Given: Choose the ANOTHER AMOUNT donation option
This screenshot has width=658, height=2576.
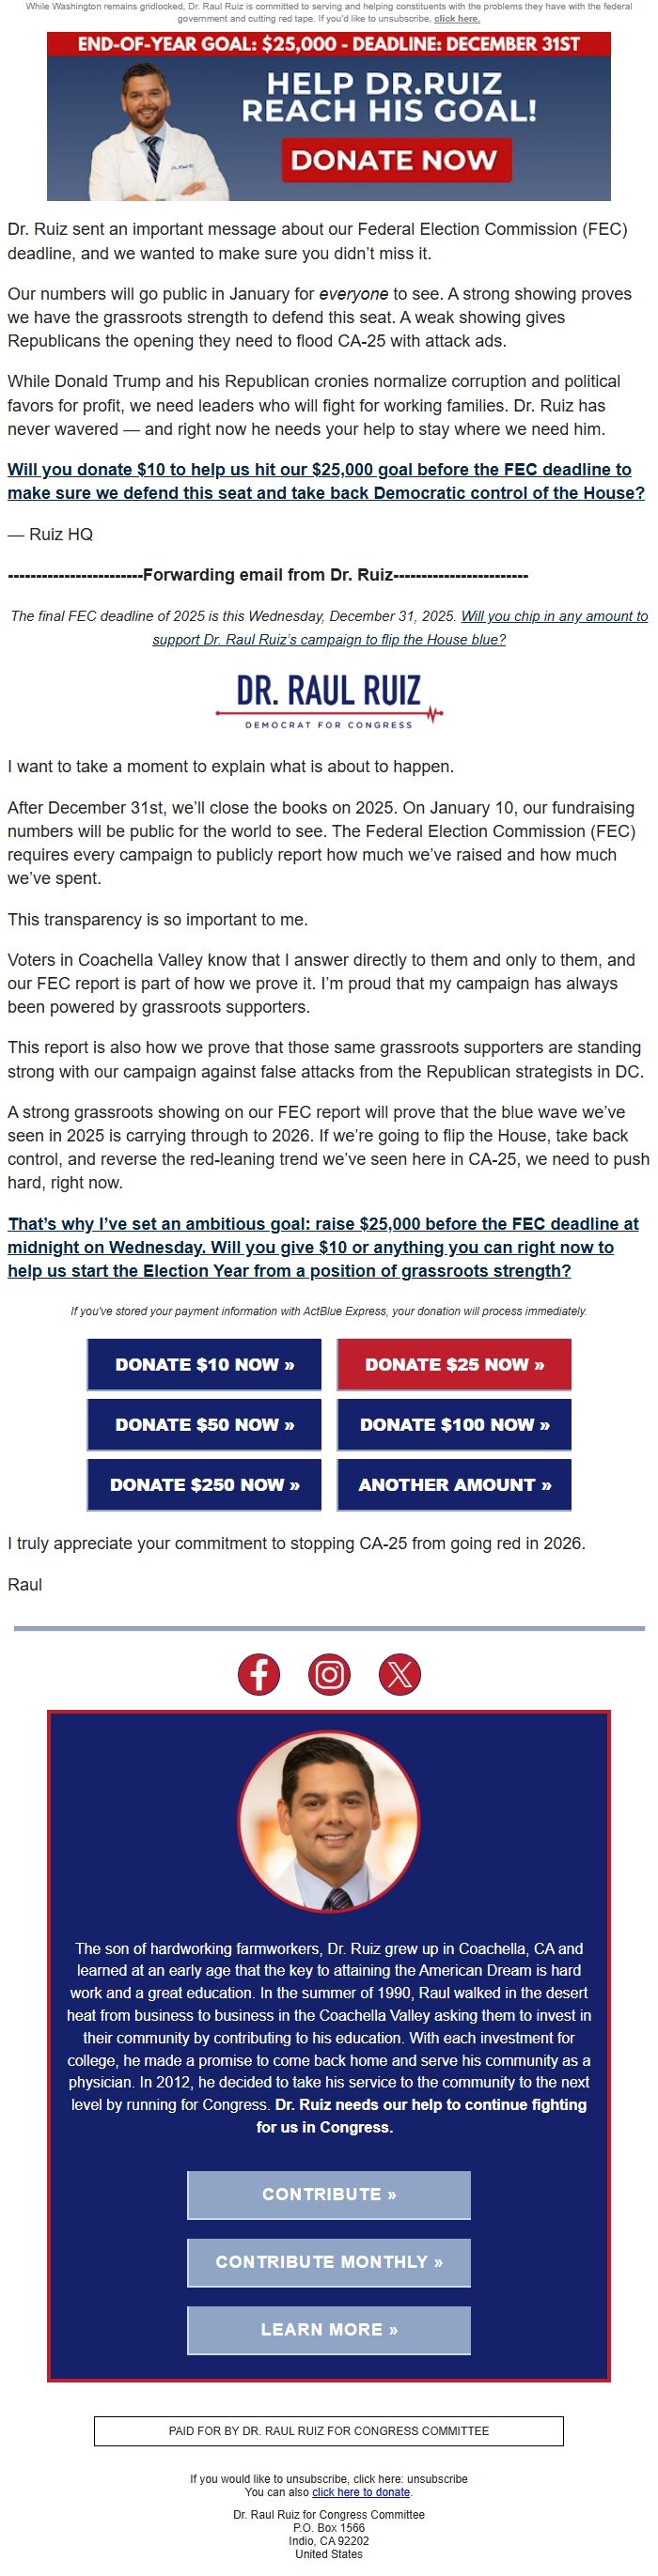Looking at the screenshot, I should pyautogui.click(x=454, y=1485).
